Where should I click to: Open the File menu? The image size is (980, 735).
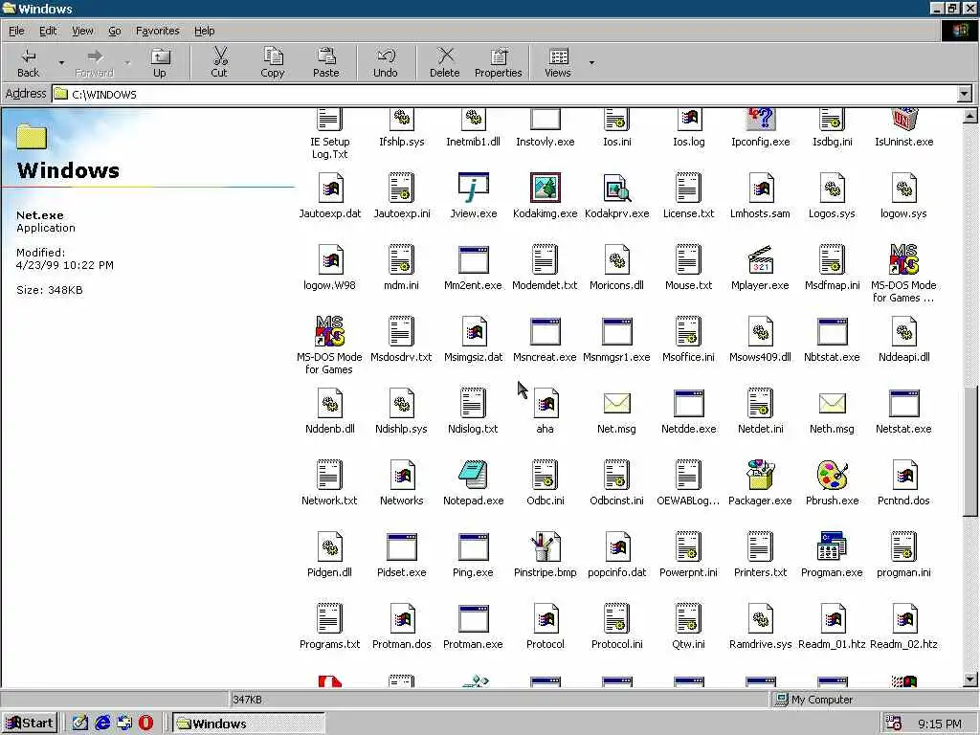coord(16,31)
